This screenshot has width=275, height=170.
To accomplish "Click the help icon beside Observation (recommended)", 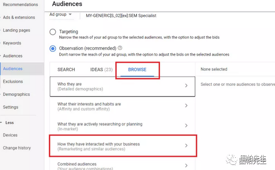I will click(120, 48).
